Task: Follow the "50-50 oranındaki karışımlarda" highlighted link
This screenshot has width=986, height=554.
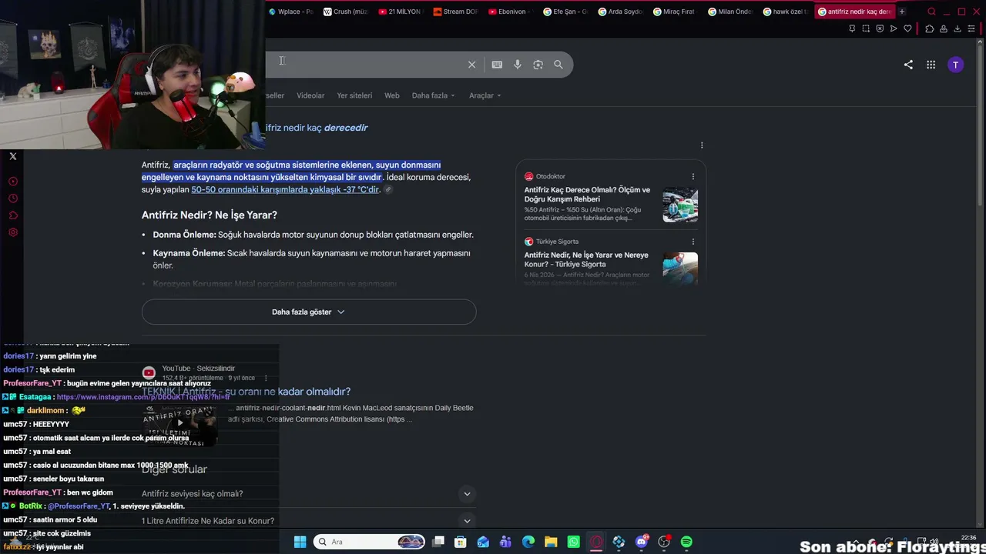Action: tap(285, 189)
